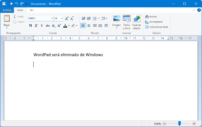Click text 'WordPad será eliminado de Windows'
202x127 pixels.
point(68,55)
